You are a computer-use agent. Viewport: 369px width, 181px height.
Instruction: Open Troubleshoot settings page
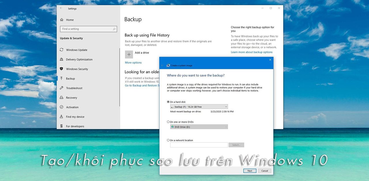coord(74,88)
